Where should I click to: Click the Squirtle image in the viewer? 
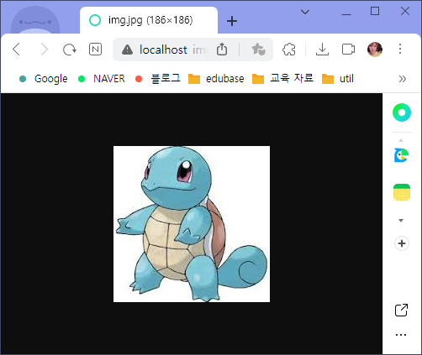[192, 224]
